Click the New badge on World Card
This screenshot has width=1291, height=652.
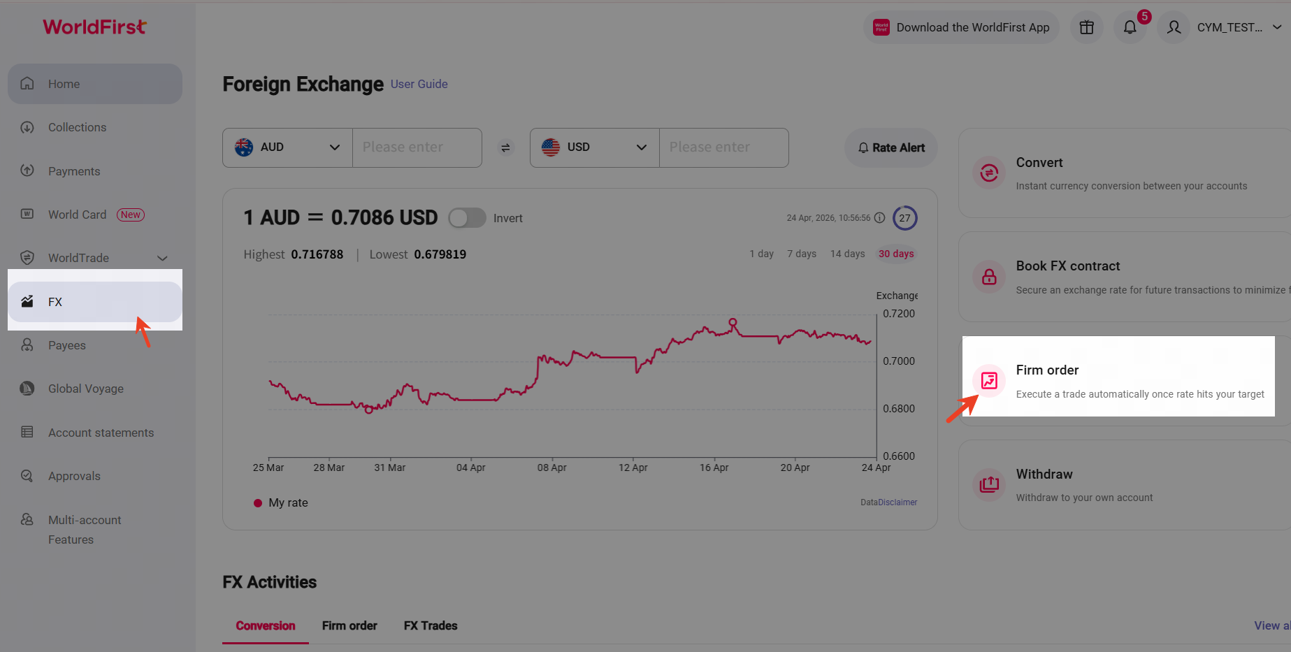131,215
